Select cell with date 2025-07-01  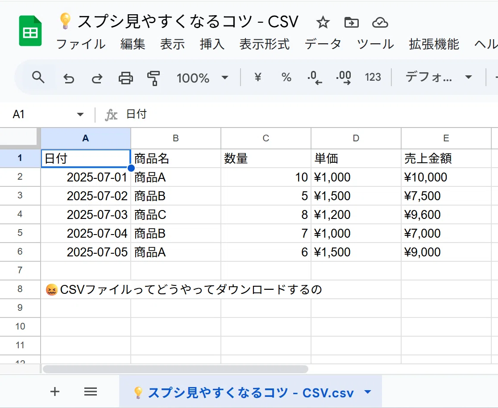(86, 177)
